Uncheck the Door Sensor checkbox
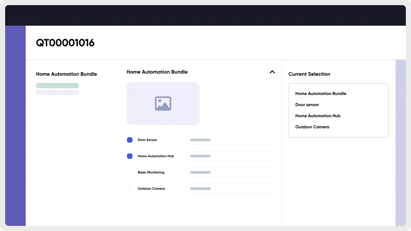Viewport: 411px width, 231px height. (x=130, y=140)
